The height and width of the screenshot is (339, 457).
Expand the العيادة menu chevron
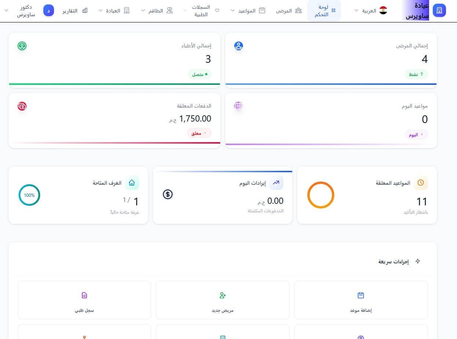[x=101, y=11]
